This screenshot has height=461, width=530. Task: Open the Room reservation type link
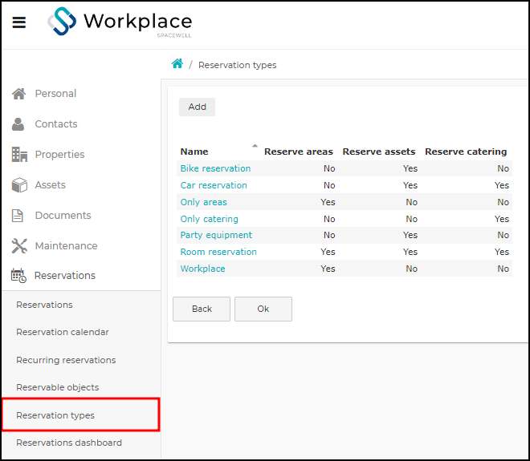[x=218, y=252]
